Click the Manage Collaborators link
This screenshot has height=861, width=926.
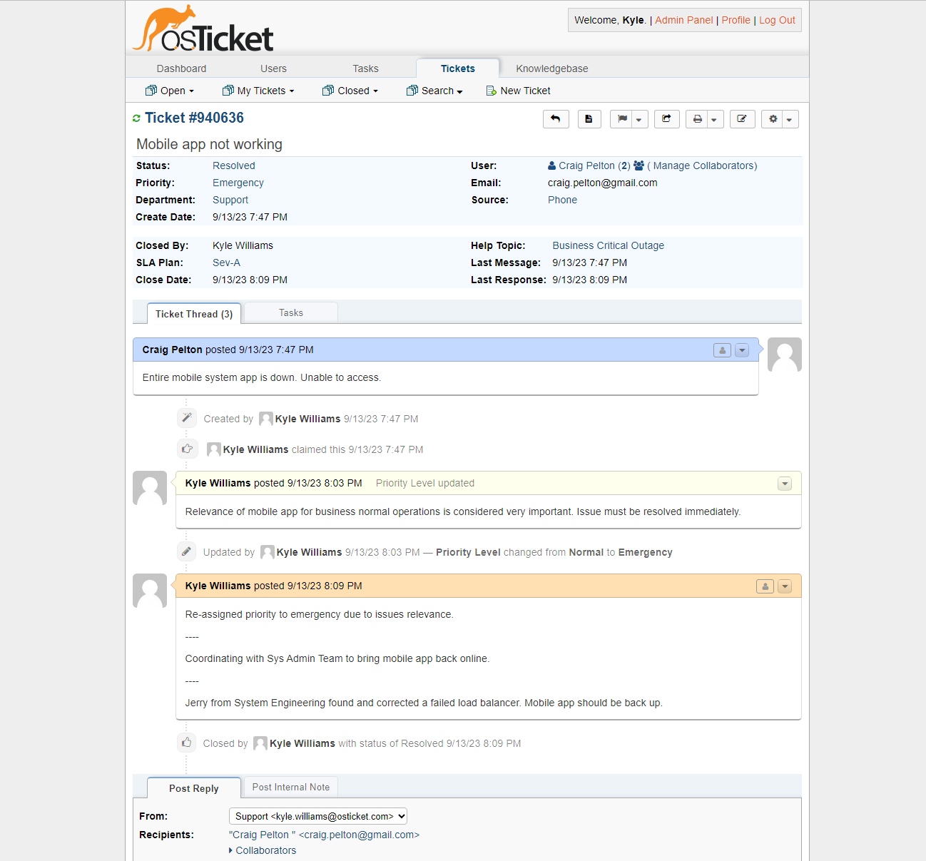(x=703, y=165)
